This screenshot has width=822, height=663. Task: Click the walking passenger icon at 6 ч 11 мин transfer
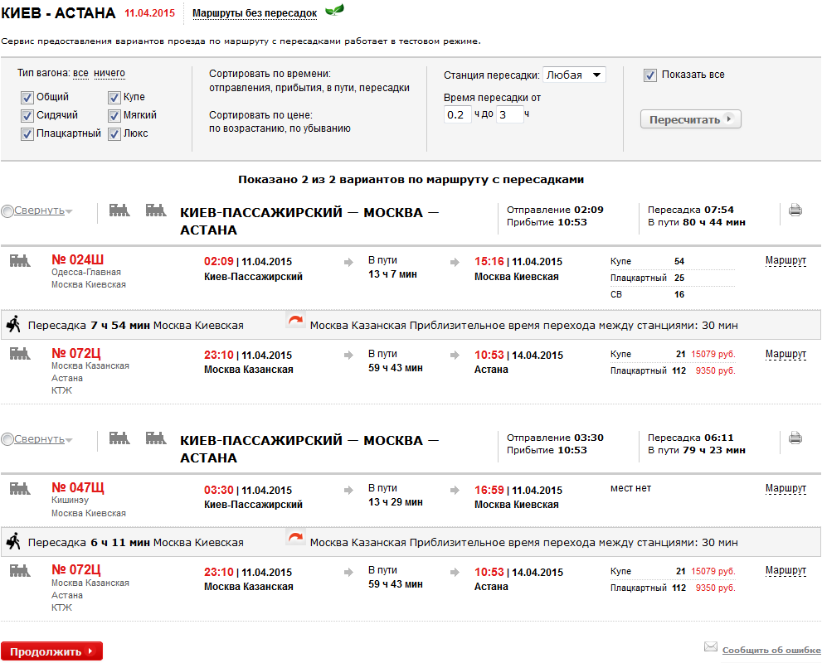point(13,543)
